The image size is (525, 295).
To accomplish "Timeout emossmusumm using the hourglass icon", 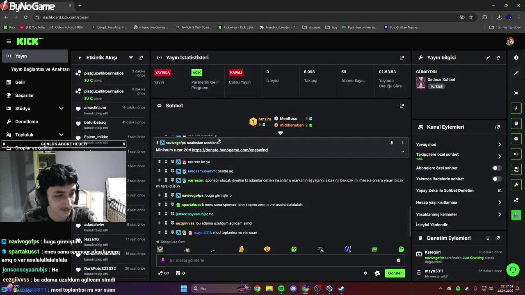I will point(166,171).
